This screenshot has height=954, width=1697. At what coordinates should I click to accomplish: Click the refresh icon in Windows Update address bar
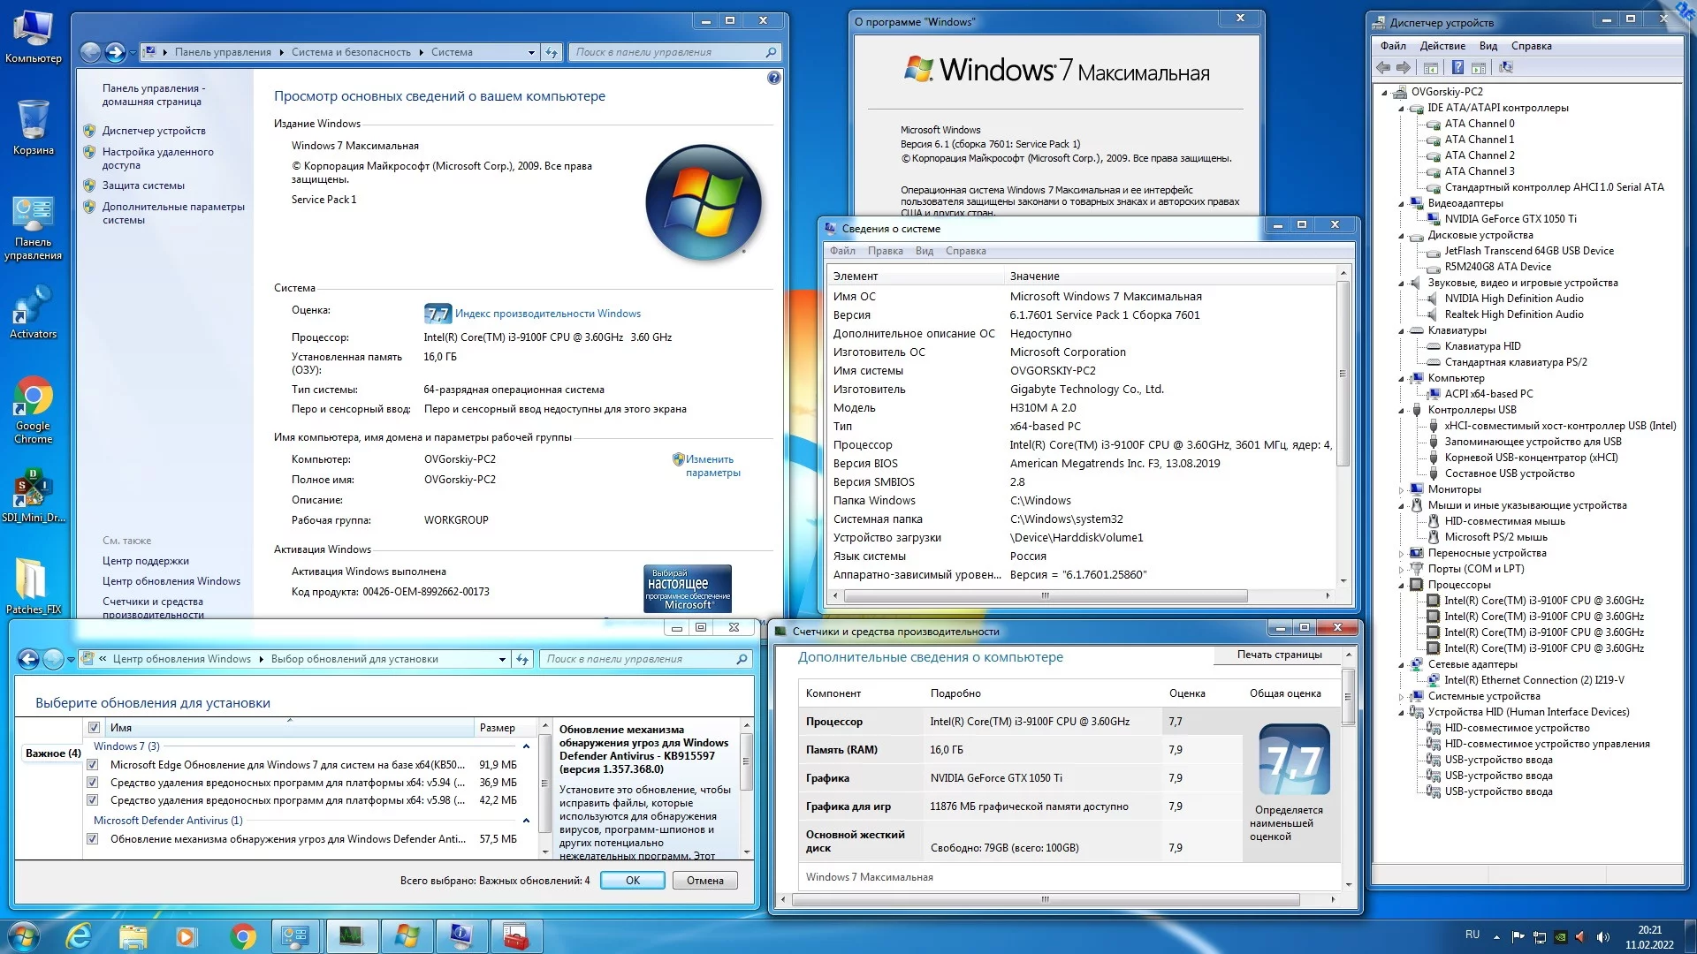point(522,659)
